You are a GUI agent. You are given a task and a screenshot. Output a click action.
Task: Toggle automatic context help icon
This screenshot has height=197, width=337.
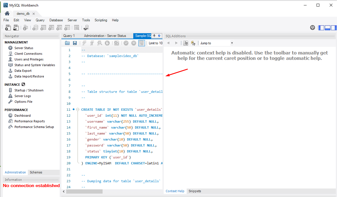click(x=193, y=43)
